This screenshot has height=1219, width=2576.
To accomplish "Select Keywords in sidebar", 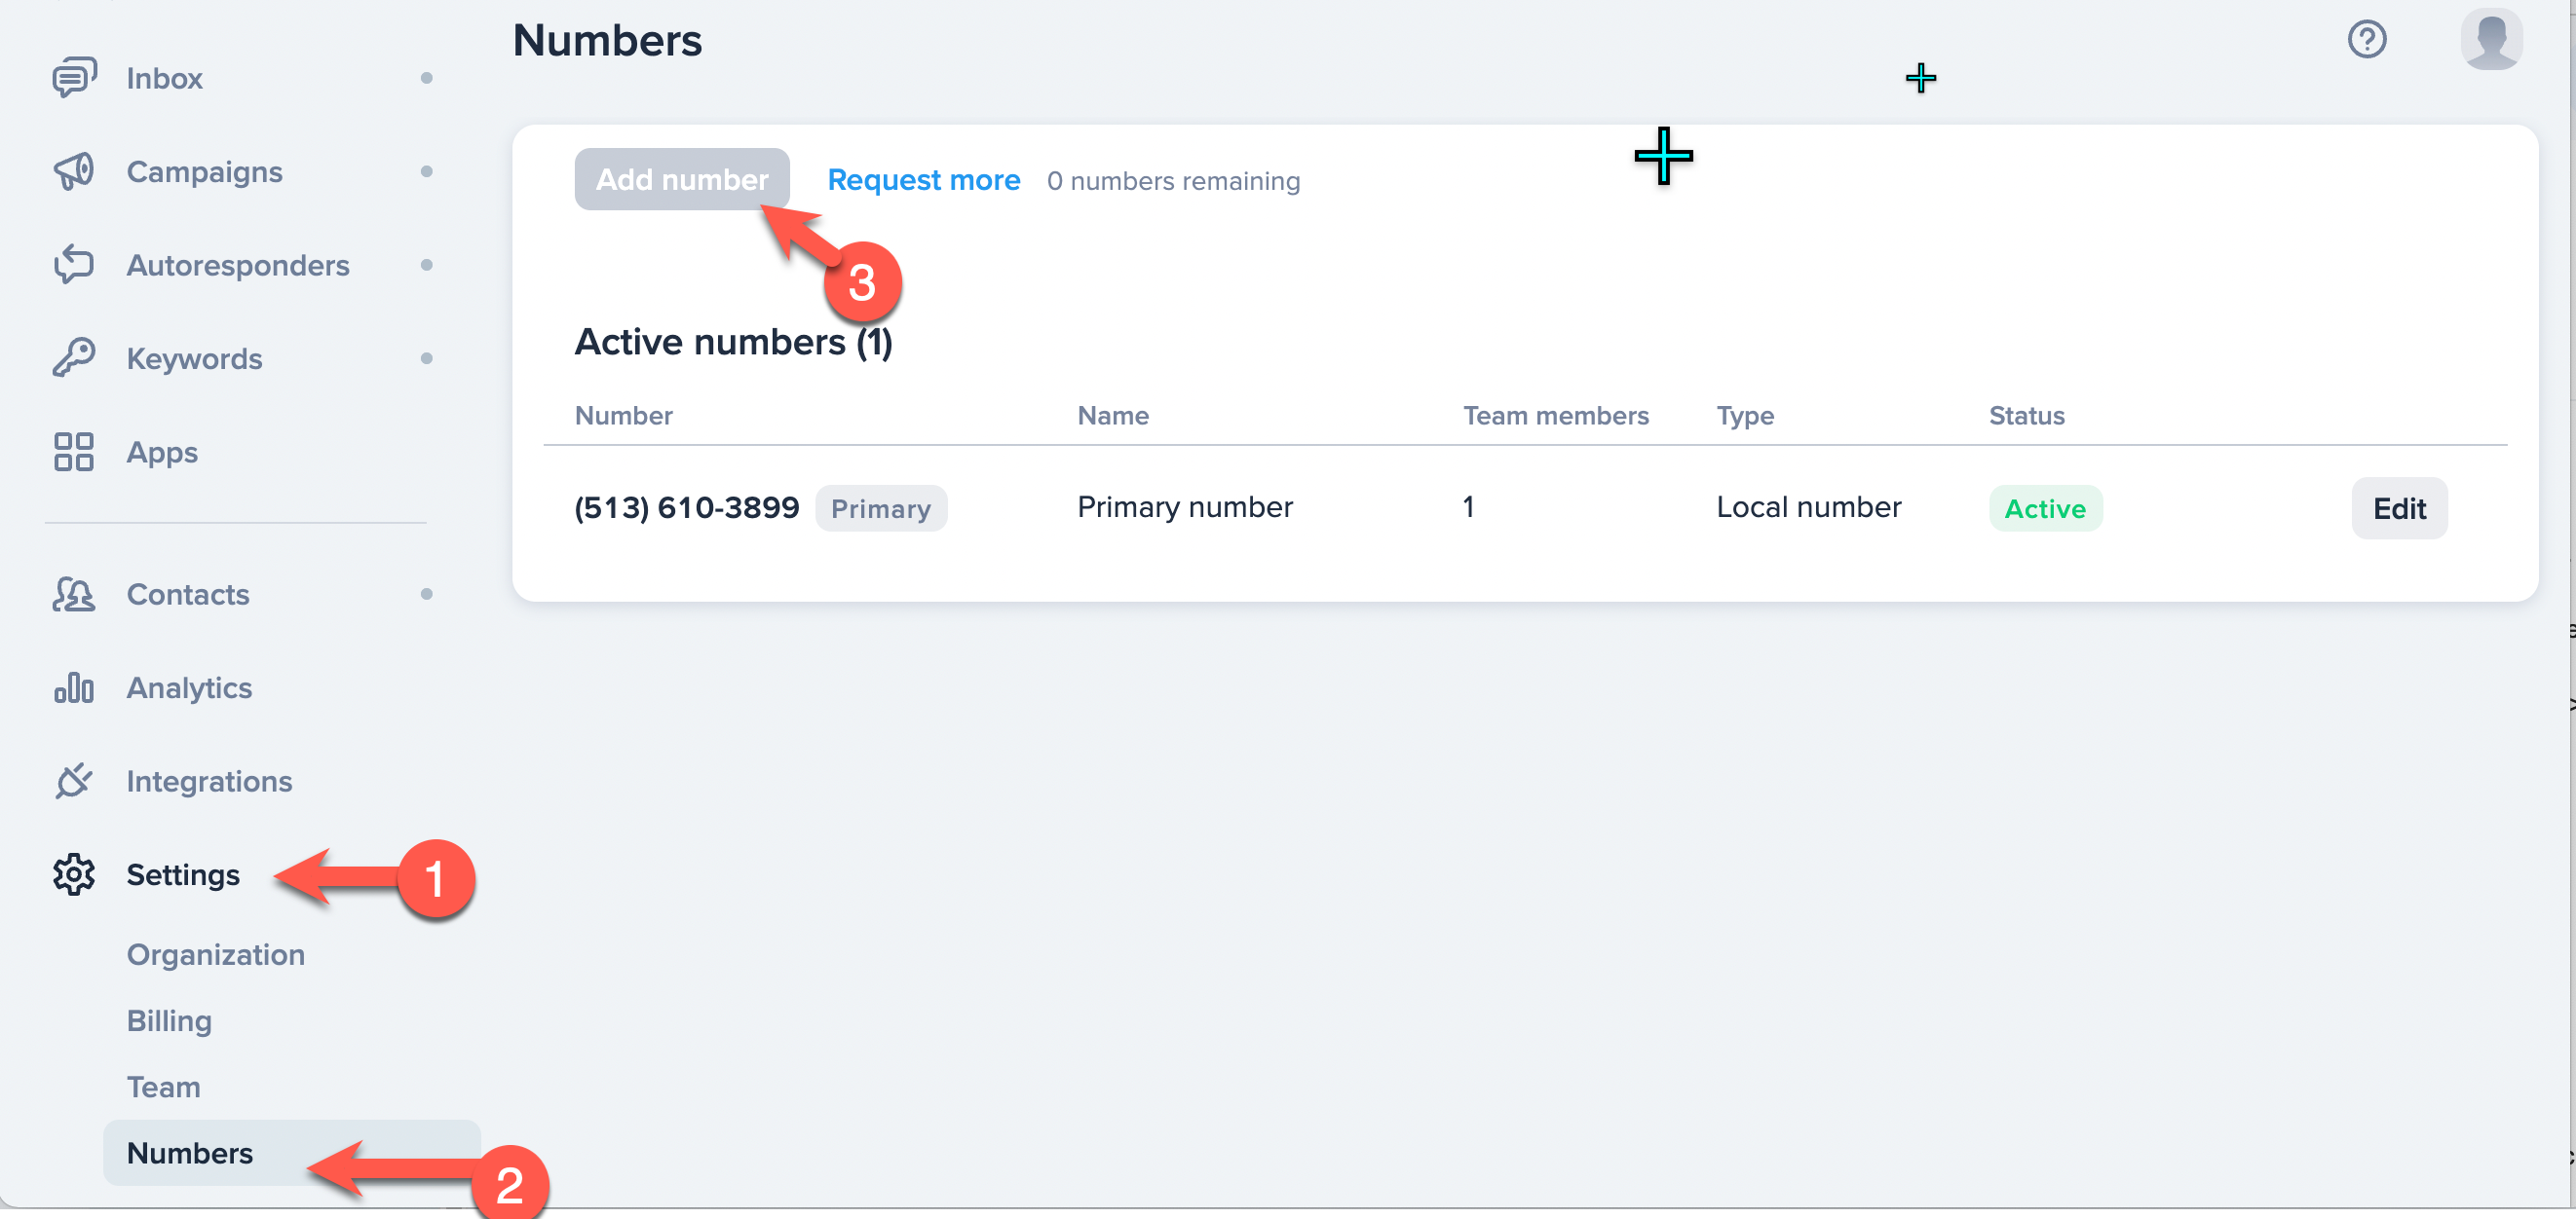I will click(194, 358).
